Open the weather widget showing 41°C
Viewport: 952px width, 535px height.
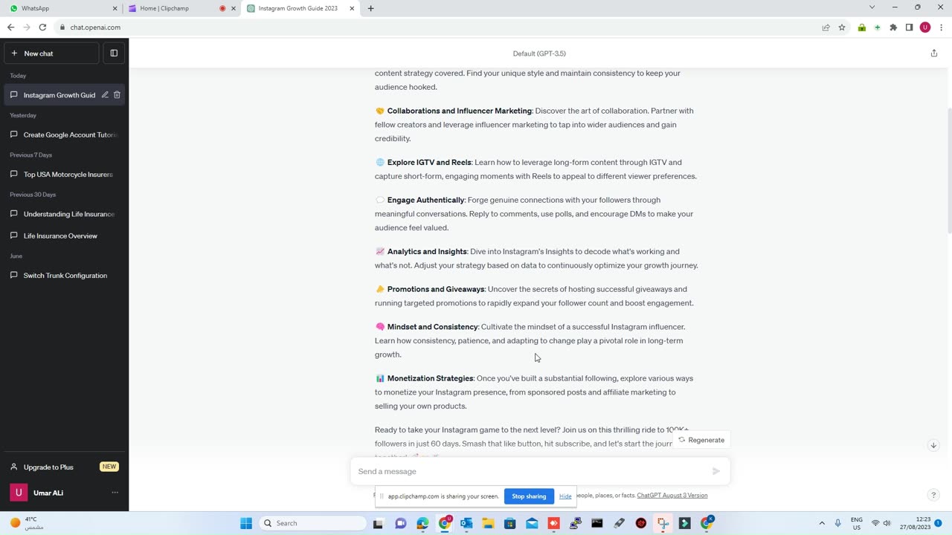(27, 523)
